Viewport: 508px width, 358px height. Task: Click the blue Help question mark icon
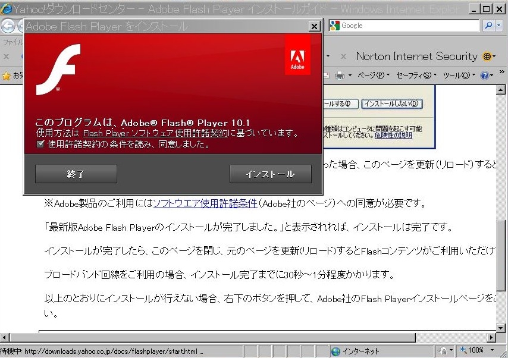coord(485,76)
